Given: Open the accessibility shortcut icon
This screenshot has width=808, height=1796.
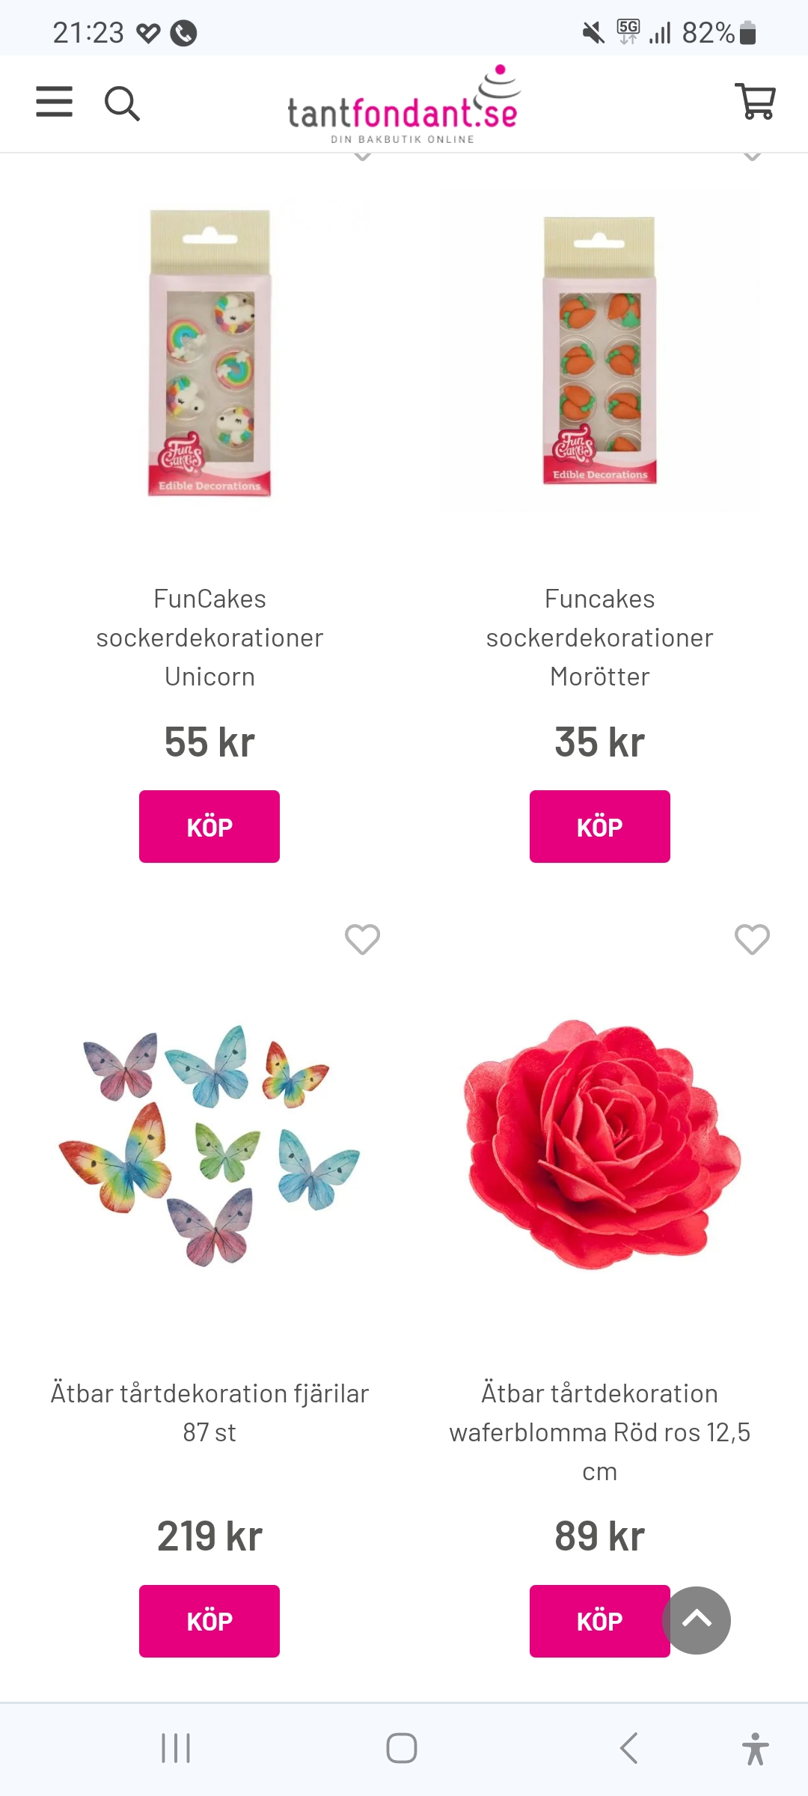Looking at the screenshot, I should (x=755, y=1748).
